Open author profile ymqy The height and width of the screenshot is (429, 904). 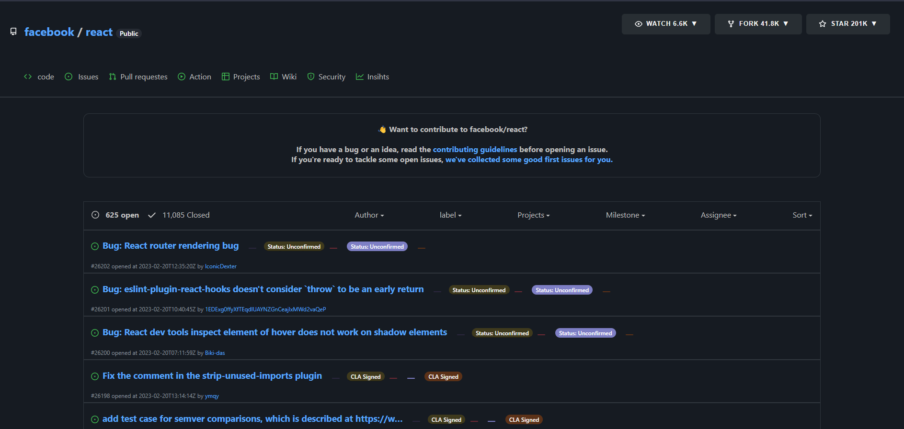click(212, 396)
